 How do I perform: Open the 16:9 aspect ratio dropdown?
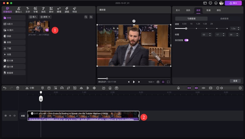tap(151, 82)
